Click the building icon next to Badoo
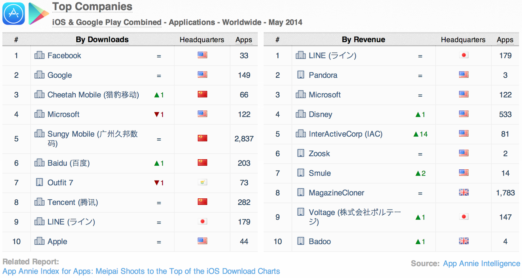 click(301, 241)
